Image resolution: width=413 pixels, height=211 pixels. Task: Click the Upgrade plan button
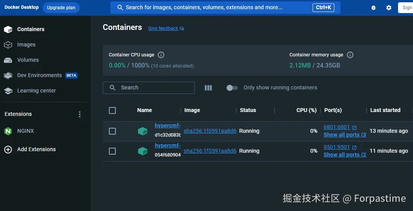click(x=61, y=8)
